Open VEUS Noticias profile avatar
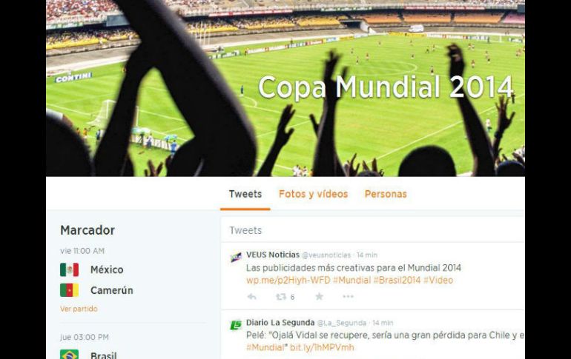571x359 pixels. click(236, 258)
